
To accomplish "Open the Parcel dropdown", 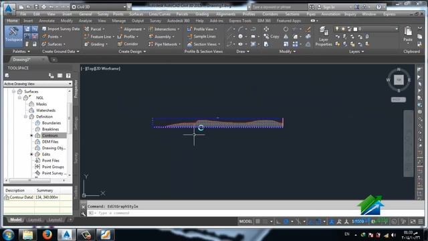I will click(x=94, y=29).
